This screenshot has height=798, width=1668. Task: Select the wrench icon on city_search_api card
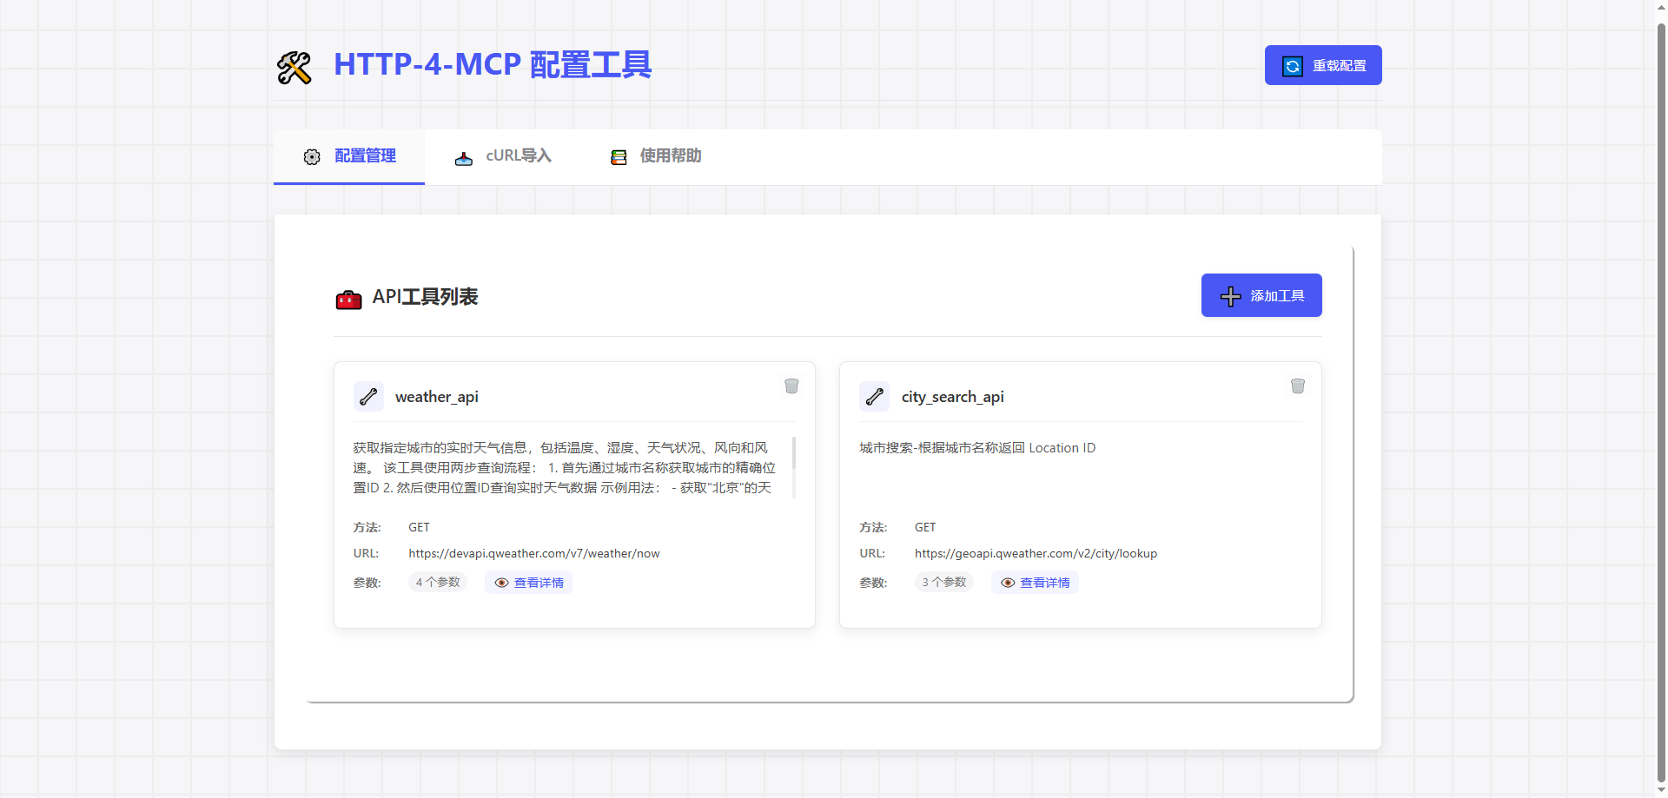click(x=874, y=396)
